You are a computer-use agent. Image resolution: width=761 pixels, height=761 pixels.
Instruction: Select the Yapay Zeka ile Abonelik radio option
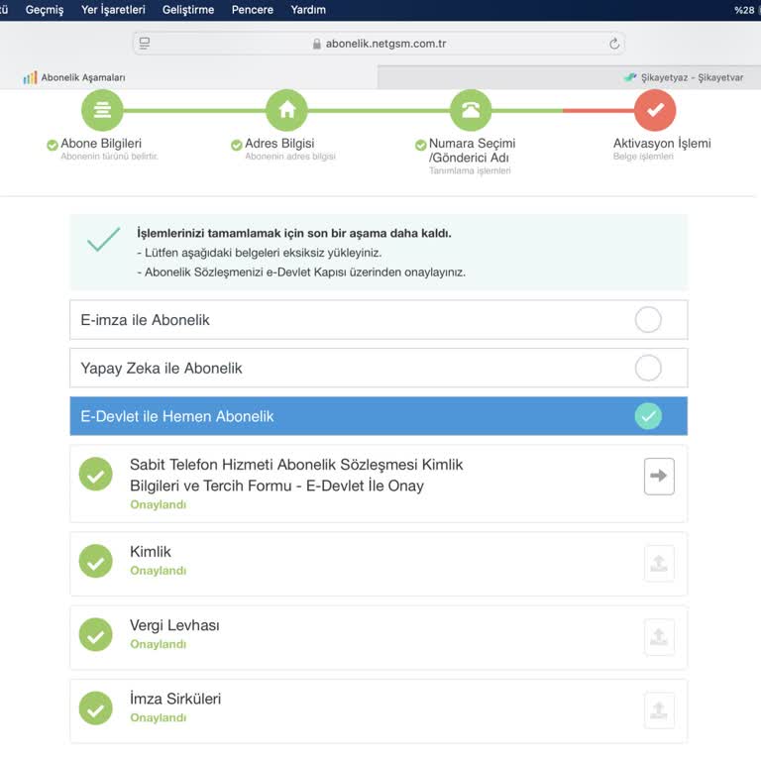(648, 369)
